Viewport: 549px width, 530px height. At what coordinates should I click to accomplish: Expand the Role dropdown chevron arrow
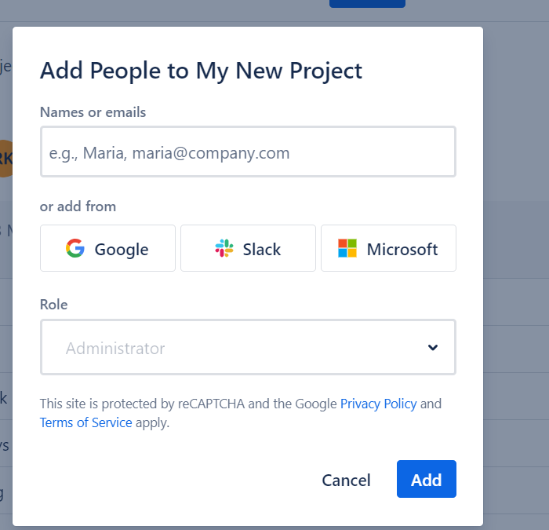pos(433,348)
